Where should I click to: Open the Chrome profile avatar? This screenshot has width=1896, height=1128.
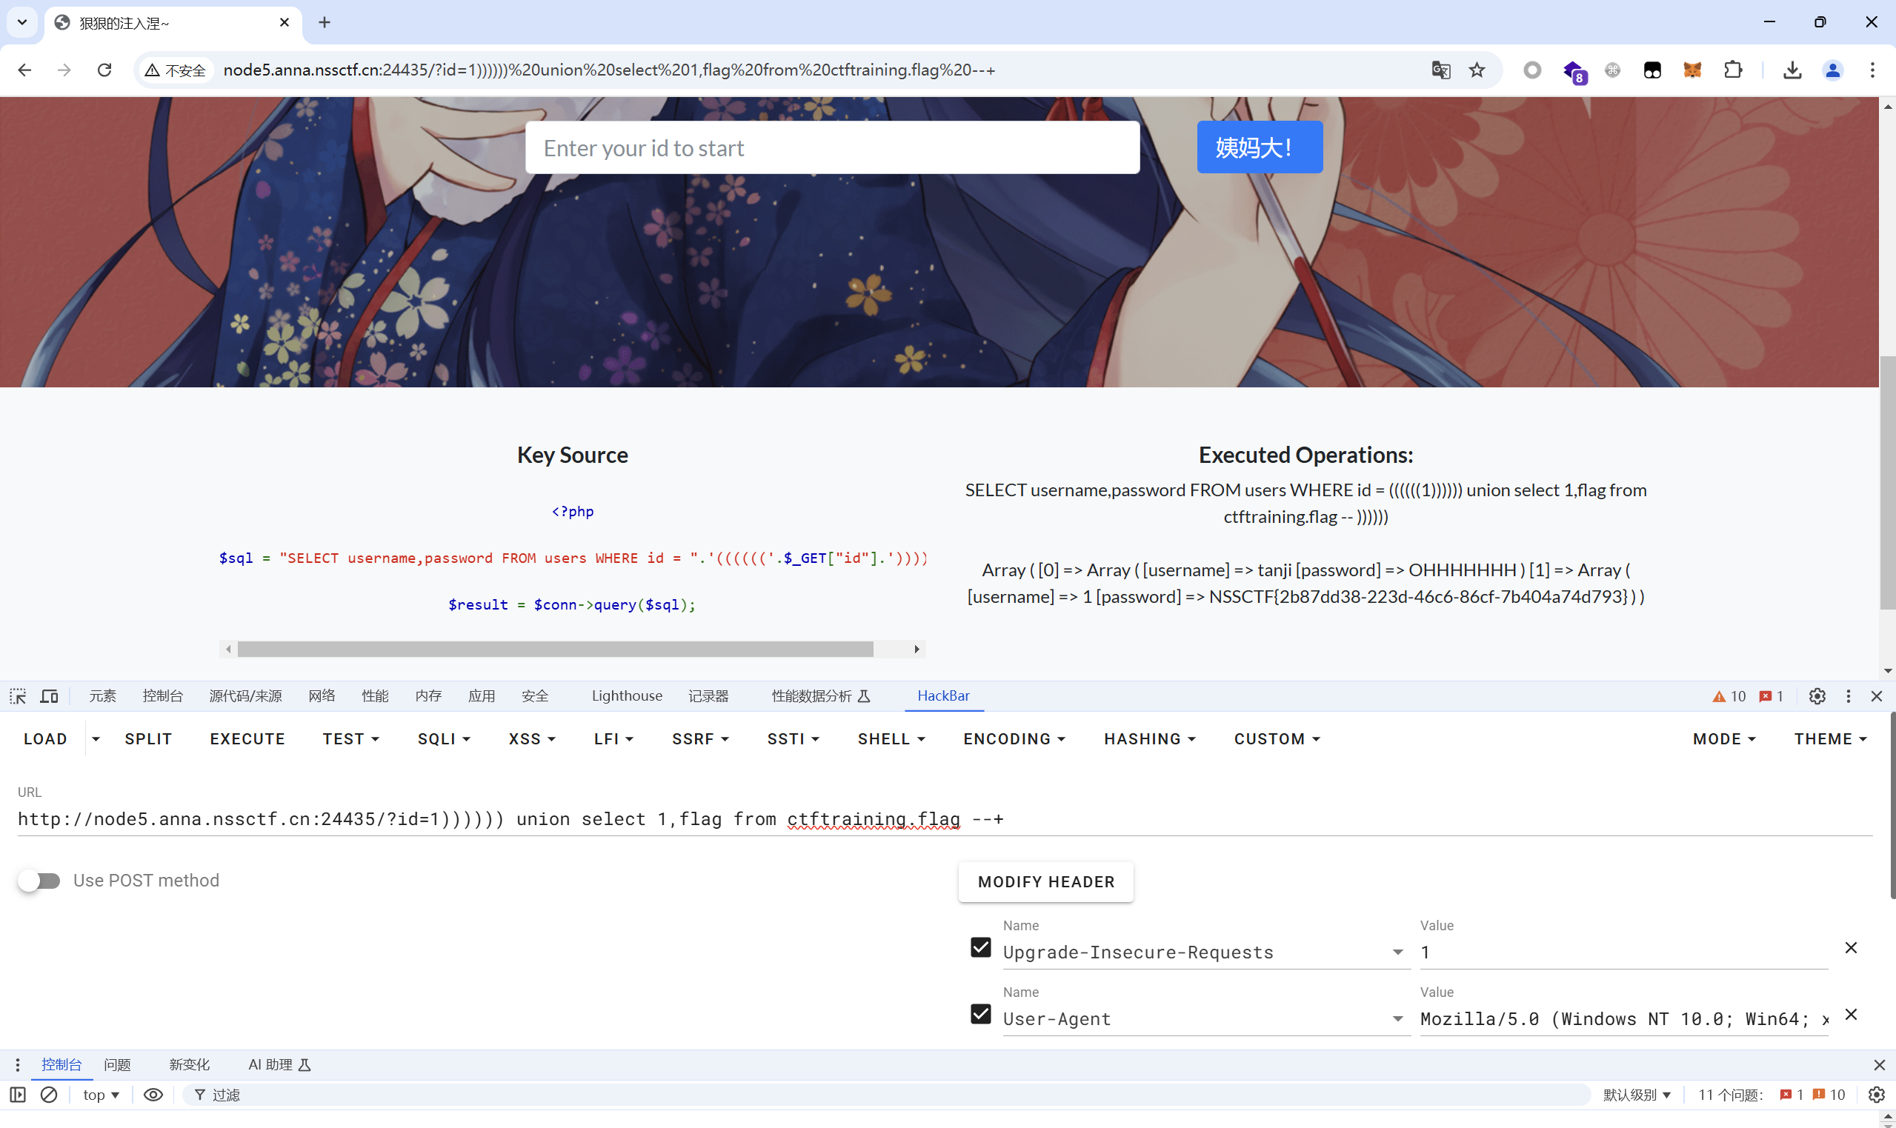point(1833,70)
